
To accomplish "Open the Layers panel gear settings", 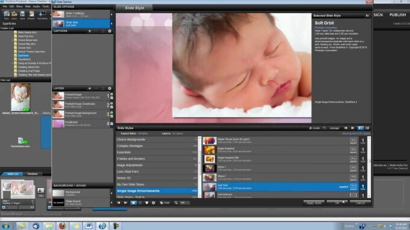I will pos(110,88).
